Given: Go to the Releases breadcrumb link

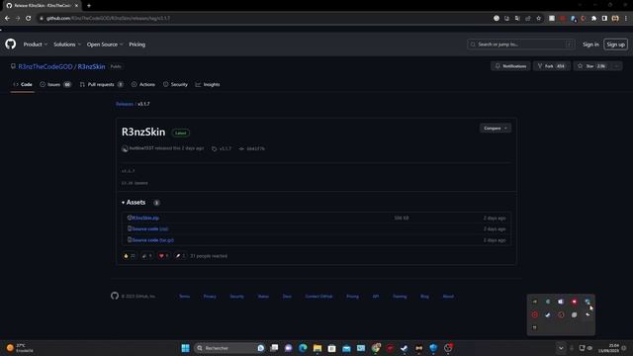Looking at the screenshot, I should 125,104.
